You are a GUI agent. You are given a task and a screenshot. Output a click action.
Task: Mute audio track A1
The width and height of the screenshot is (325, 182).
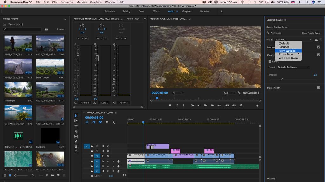pos(108,161)
